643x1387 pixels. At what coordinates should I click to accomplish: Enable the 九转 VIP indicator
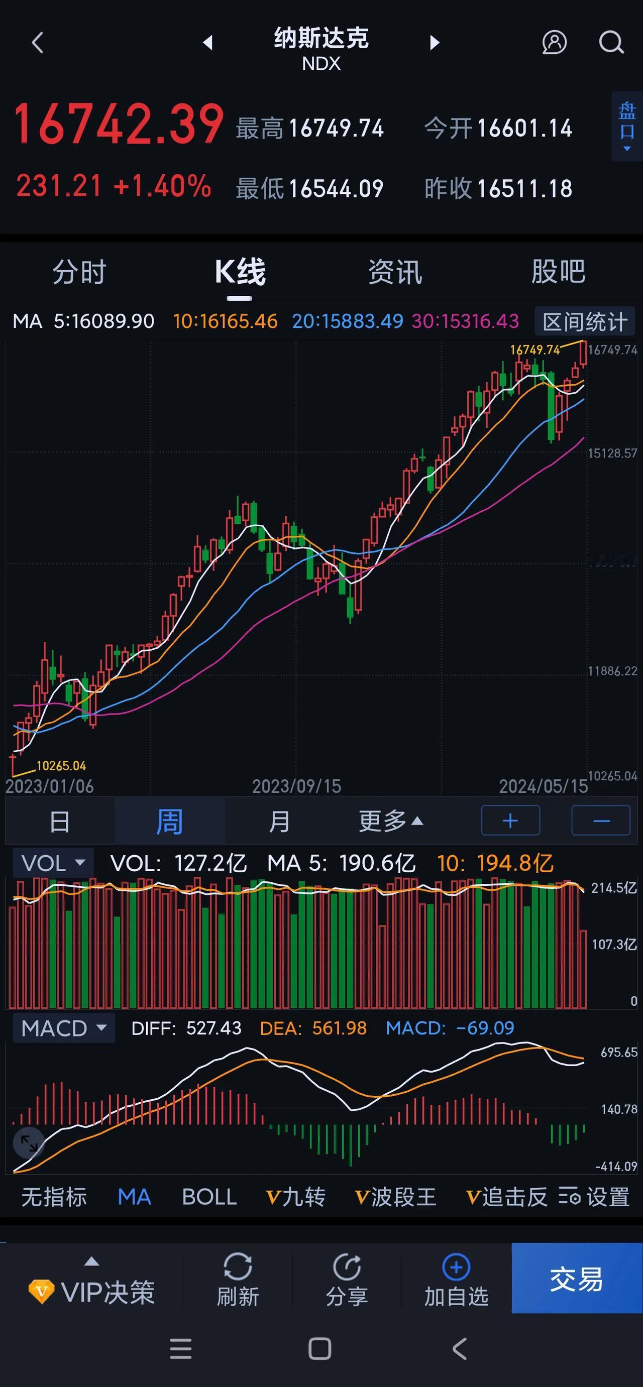[x=296, y=1197]
